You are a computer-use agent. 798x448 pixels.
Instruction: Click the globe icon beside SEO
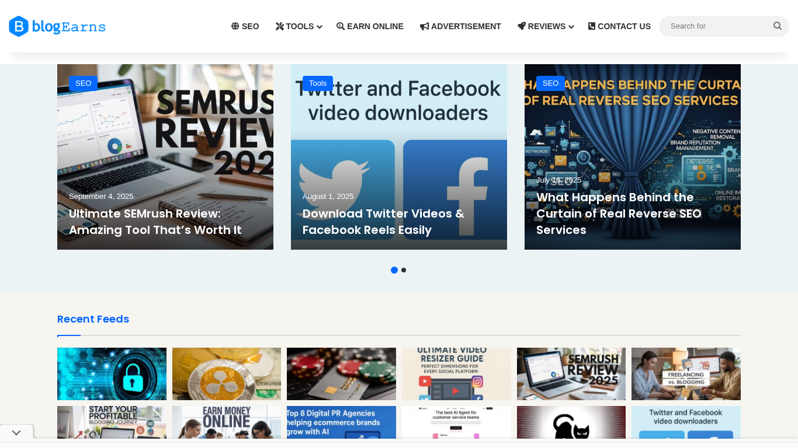[235, 26]
